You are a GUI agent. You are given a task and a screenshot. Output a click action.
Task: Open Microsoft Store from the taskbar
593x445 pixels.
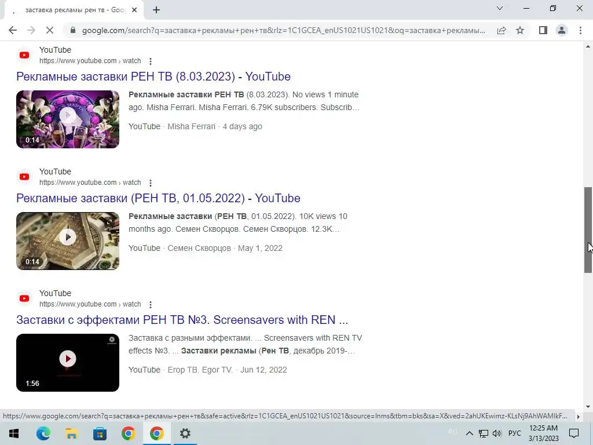coord(100,433)
